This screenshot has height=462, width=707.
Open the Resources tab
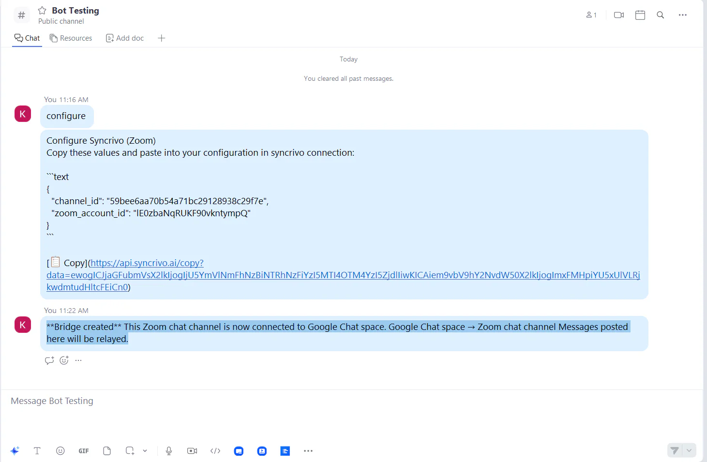click(x=71, y=38)
